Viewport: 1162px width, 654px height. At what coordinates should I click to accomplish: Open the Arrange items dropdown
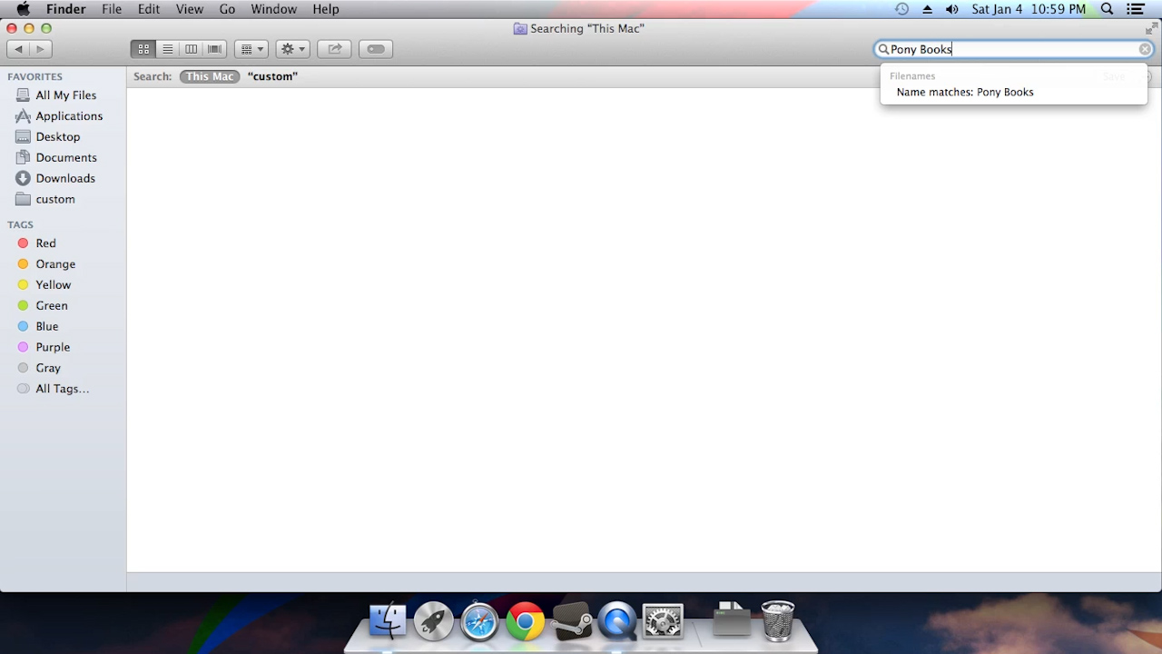pos(251,49)
